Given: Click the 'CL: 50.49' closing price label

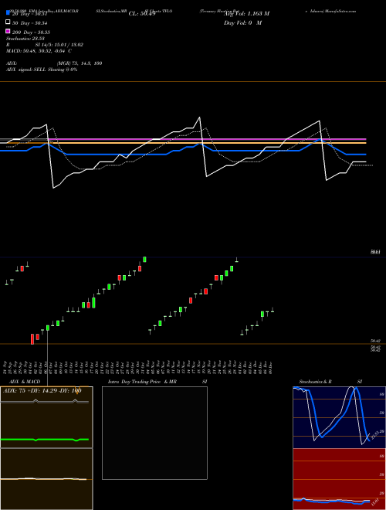Looking at the screenshot, I should coord(142,14).
